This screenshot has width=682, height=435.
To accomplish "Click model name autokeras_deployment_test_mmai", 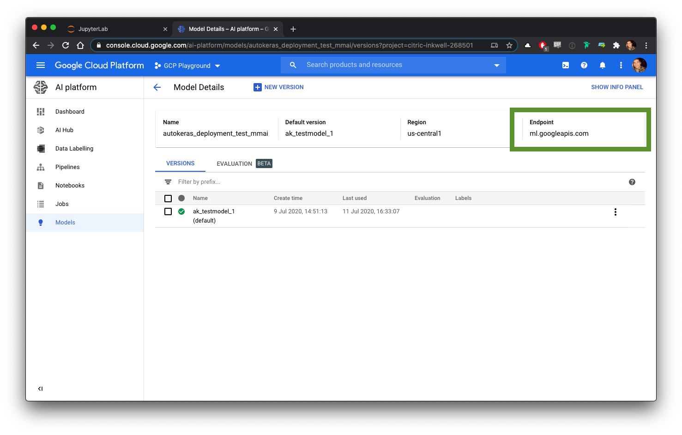I will [x=216, y=133].
